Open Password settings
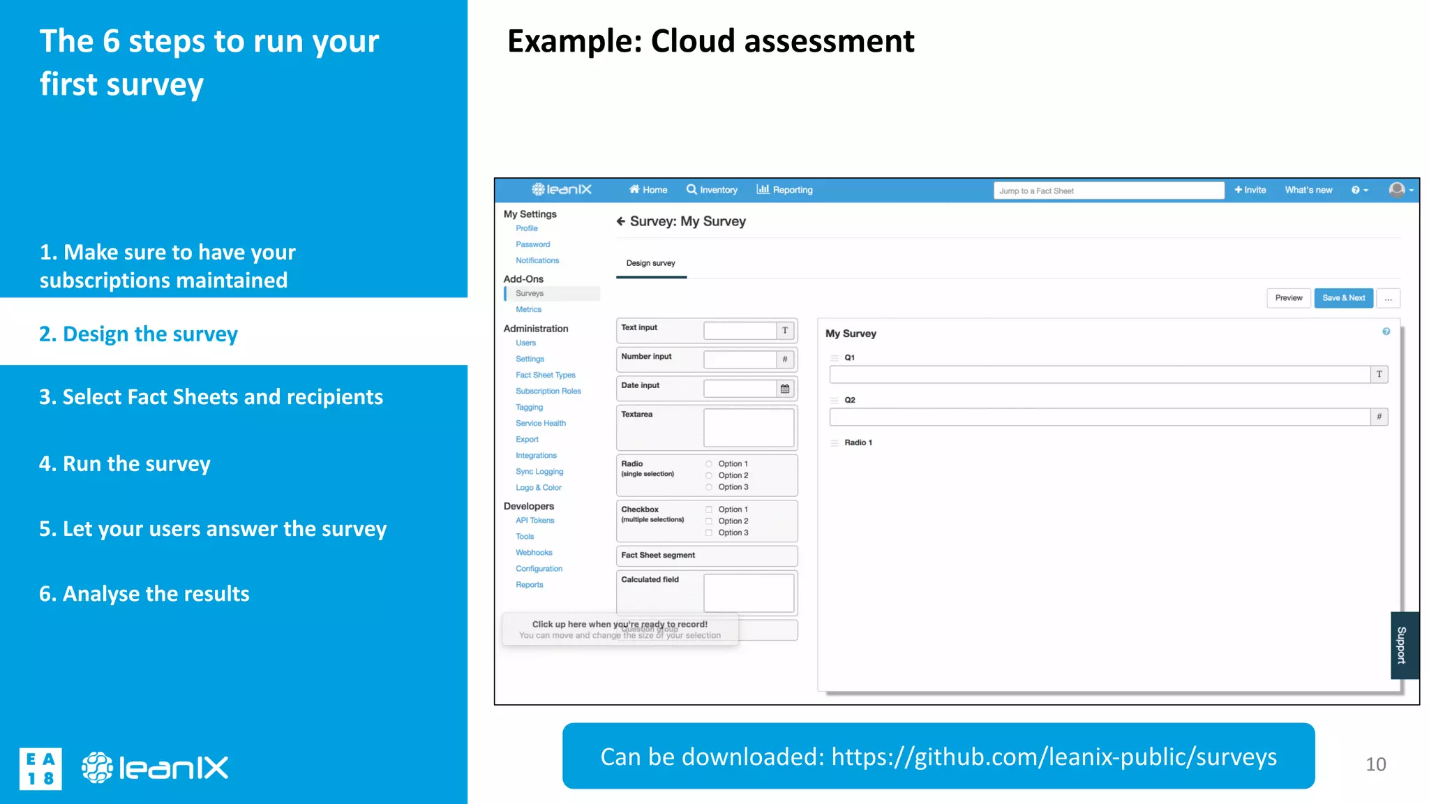The image size is (1429, 804). click(x=533, y=244)
